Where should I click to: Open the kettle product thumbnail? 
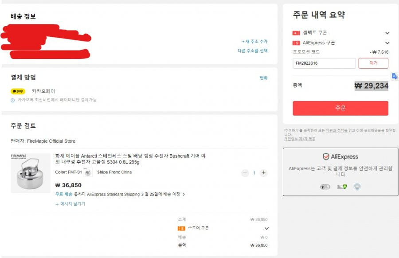coord(30,173)
